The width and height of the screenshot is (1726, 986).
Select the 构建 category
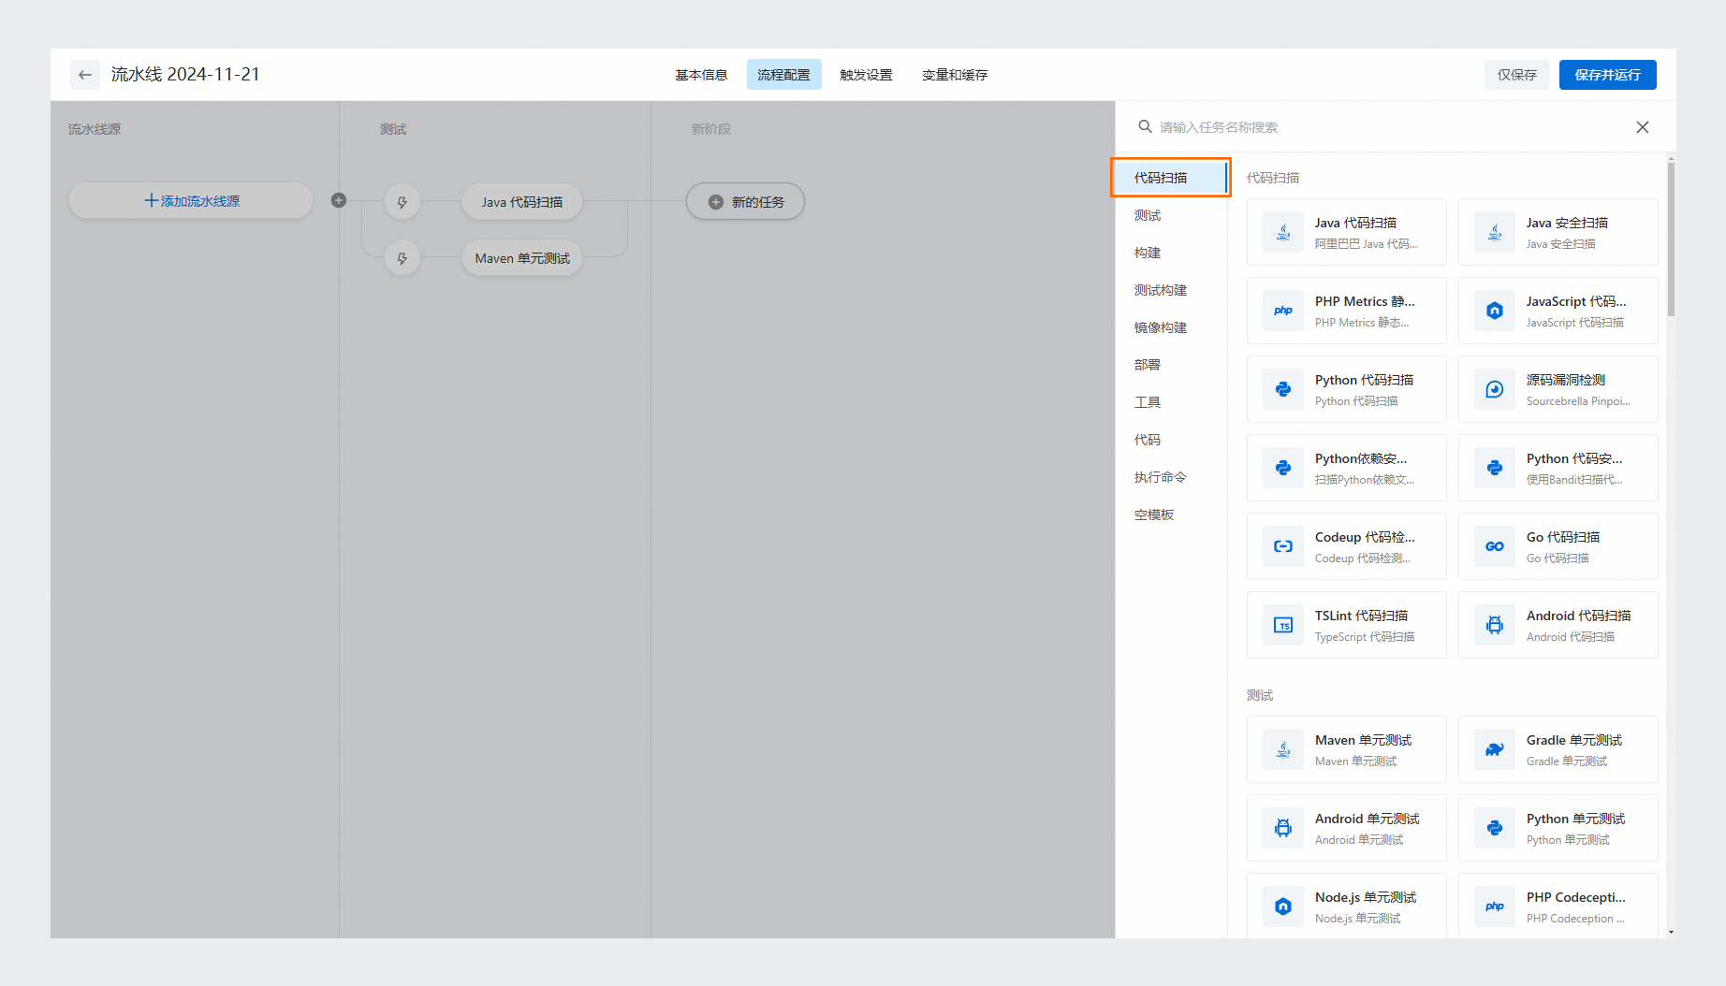coord(1170,253)
